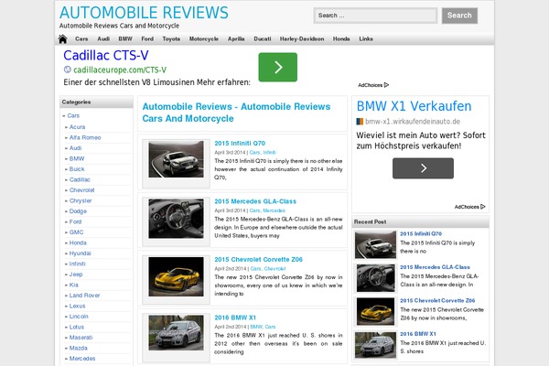Open the Audi menu item

(103, 38)
